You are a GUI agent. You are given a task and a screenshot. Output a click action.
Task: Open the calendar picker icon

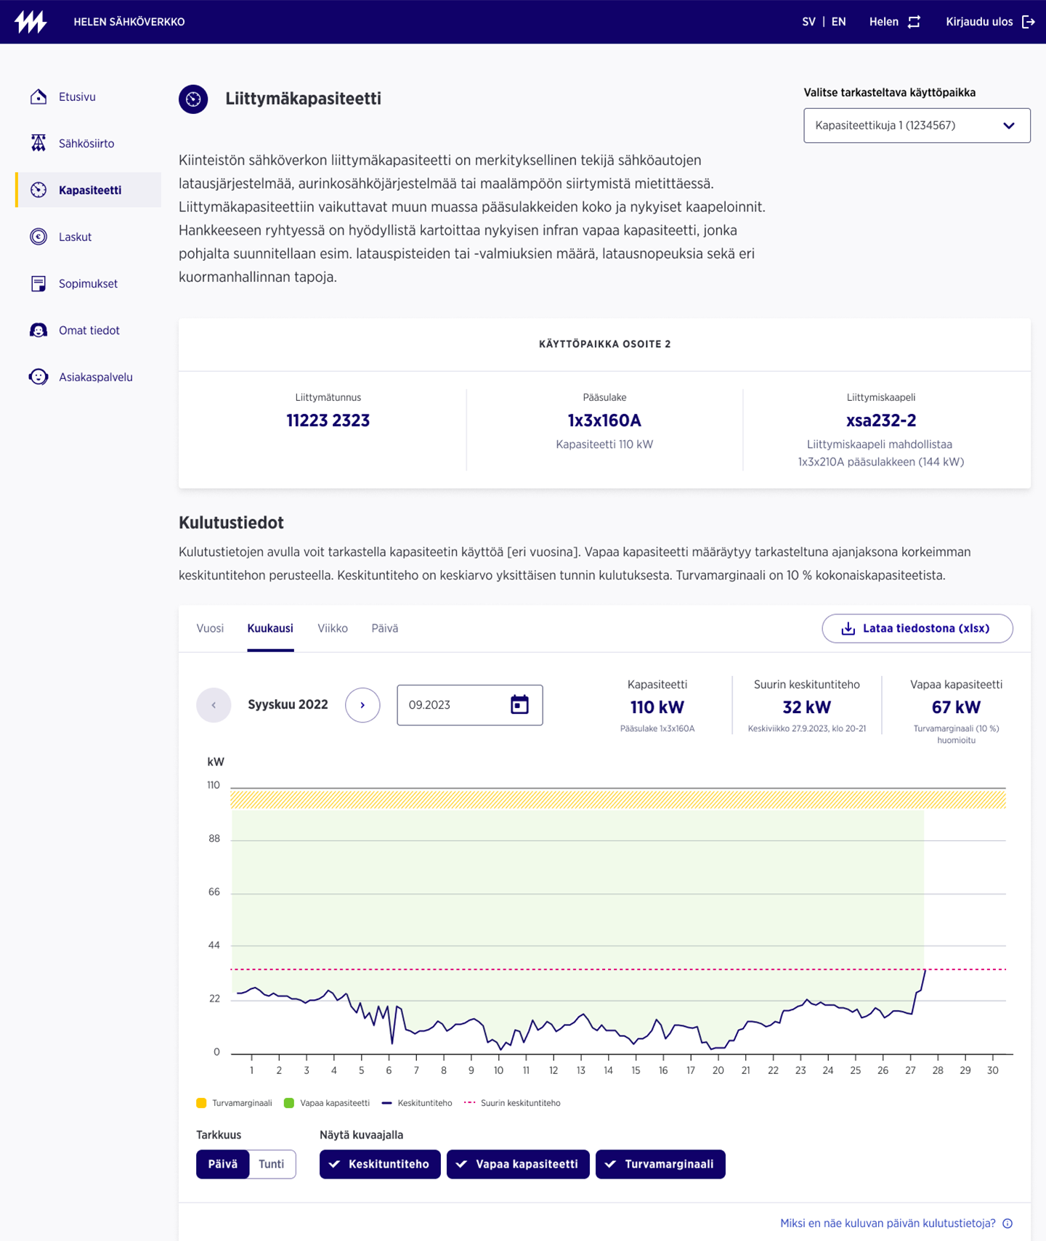[x=519, y=704]
